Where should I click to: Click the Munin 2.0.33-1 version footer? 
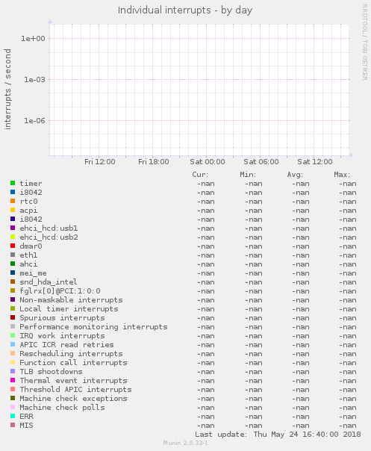(185, 443)
